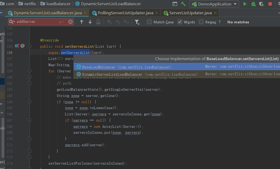
Task: Collapse the comment fold at line 160
Action: [x=30, y=77]
